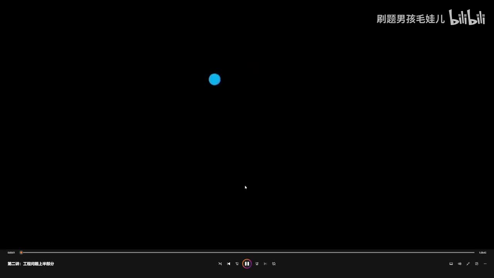The image size is (494, 278).
Task: Toggle repeat mode
Action: point(274,264)
